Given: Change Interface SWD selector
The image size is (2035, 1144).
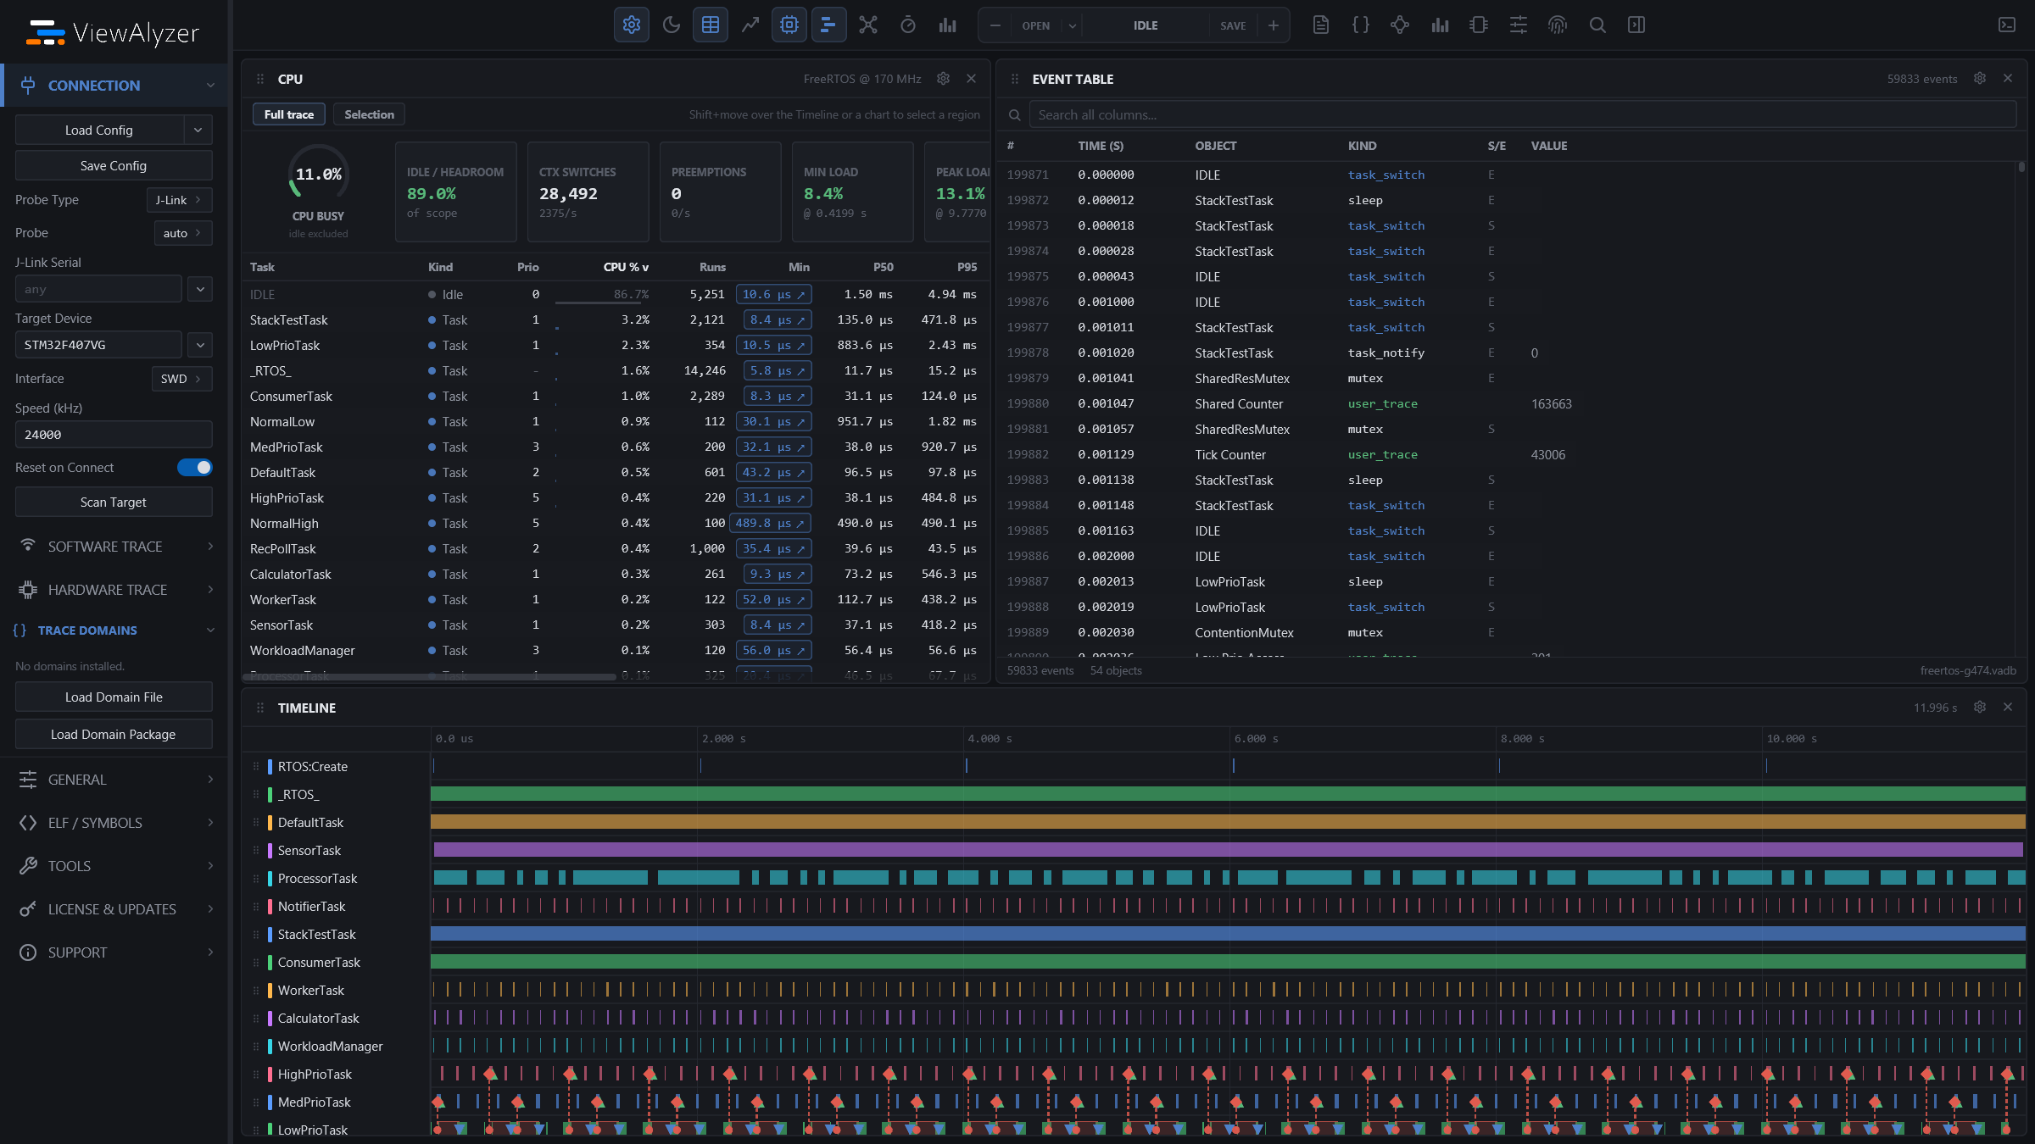Looking at the screenshot, I should pos(181,379).
